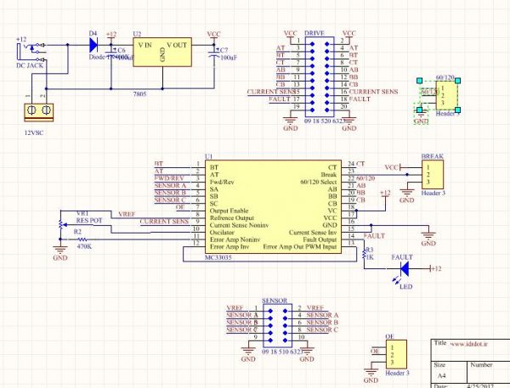Click the R3 1K resistor symbol
This screenshot has width=510, height=388.
click(365, 255)
